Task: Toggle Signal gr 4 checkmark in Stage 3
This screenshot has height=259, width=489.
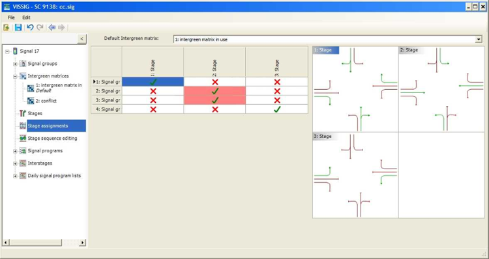Action: (277, 109)
